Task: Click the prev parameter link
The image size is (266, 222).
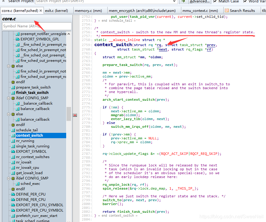Action: coord(211,45)
